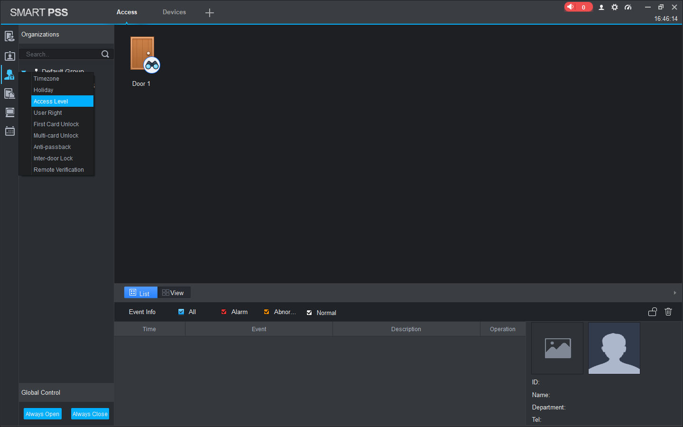683x427 pixels.
Task: Open Remote Verification menu entry
Action: (62, 170)
